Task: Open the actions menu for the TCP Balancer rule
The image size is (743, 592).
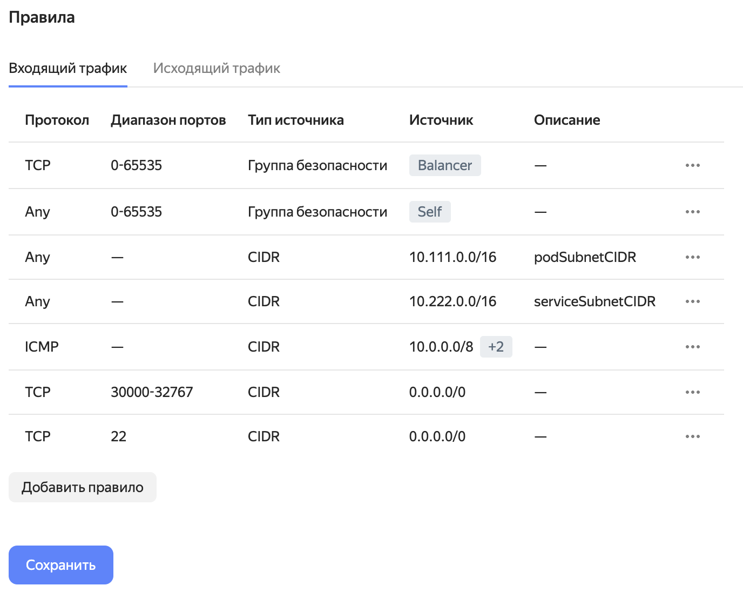Action: coord(692,165)
